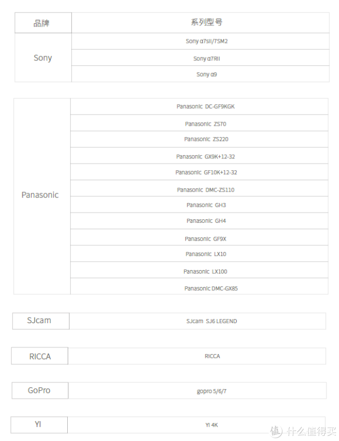Select the Sony α9 row
The height and width of the screenshot is (441, 339).
pos(201,74)
